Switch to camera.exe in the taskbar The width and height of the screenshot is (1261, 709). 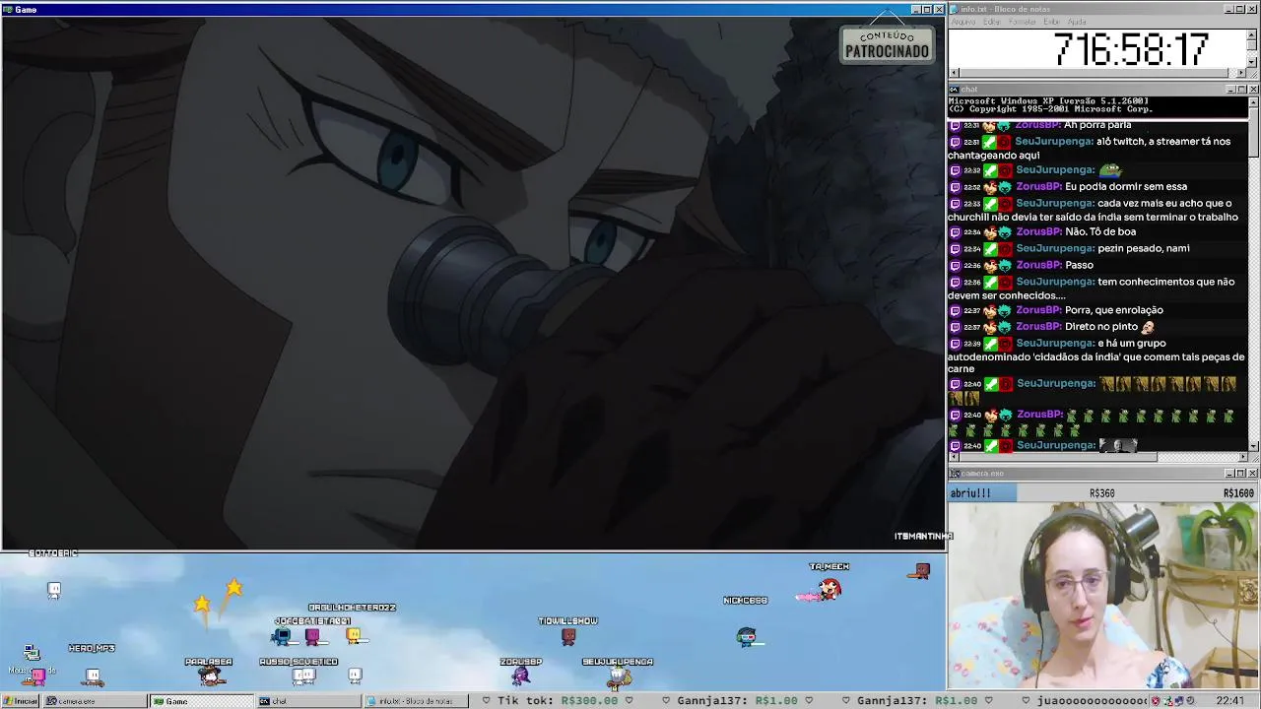point(94,701)
